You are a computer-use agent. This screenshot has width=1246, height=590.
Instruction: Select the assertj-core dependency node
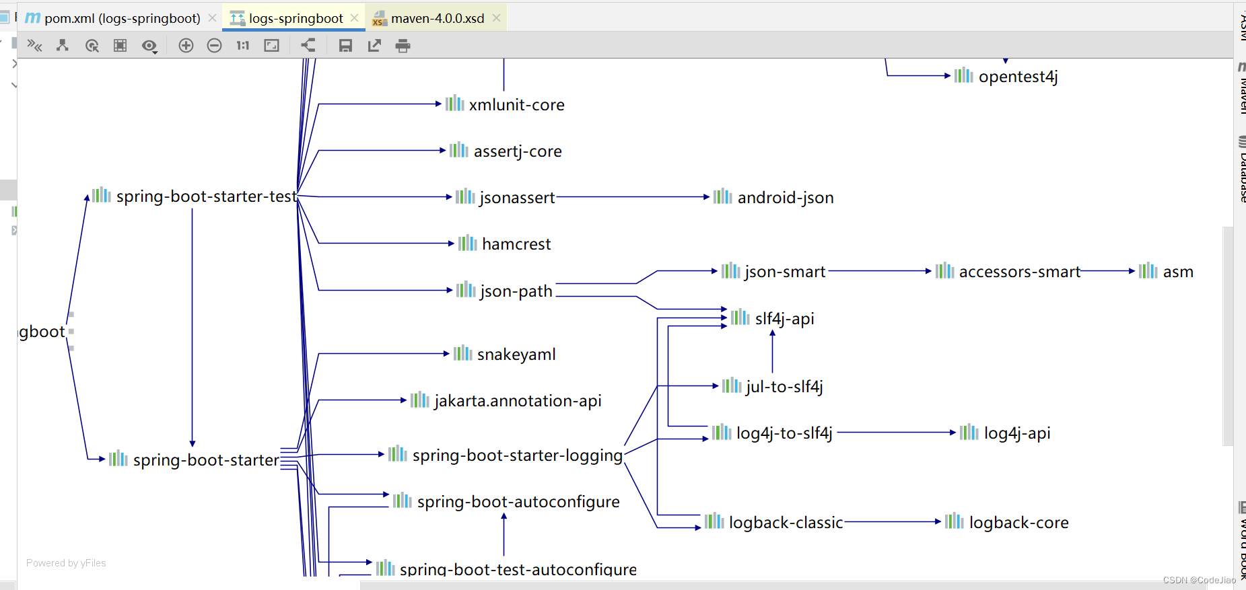click(x=506, y=151)
